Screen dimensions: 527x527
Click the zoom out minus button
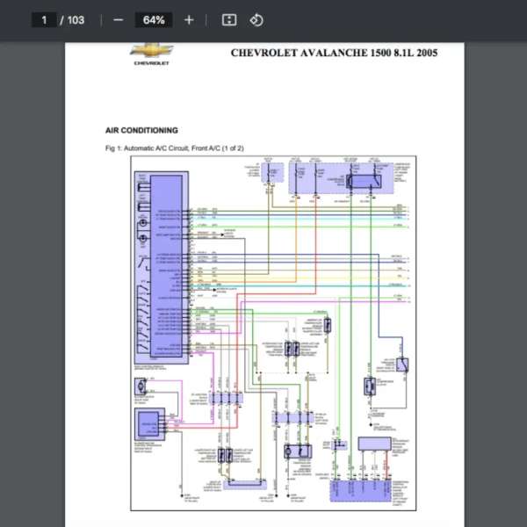119,19
